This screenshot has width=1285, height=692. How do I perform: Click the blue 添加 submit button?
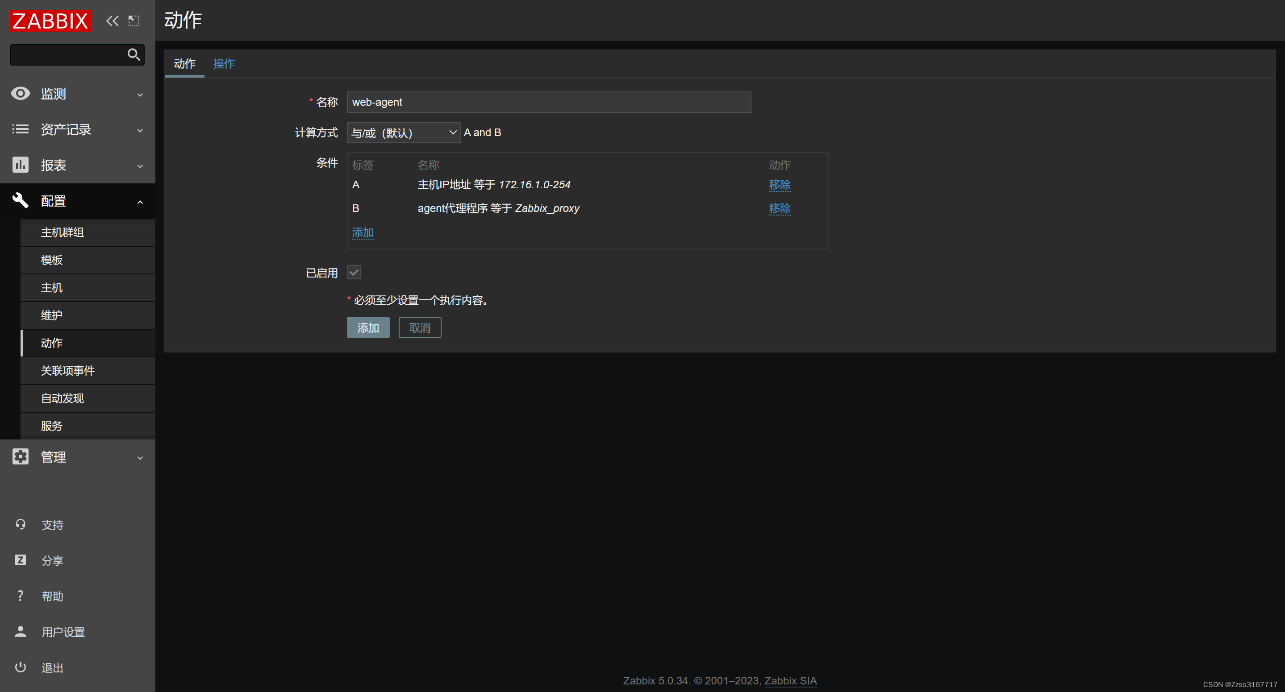click(x=368, y=327)
